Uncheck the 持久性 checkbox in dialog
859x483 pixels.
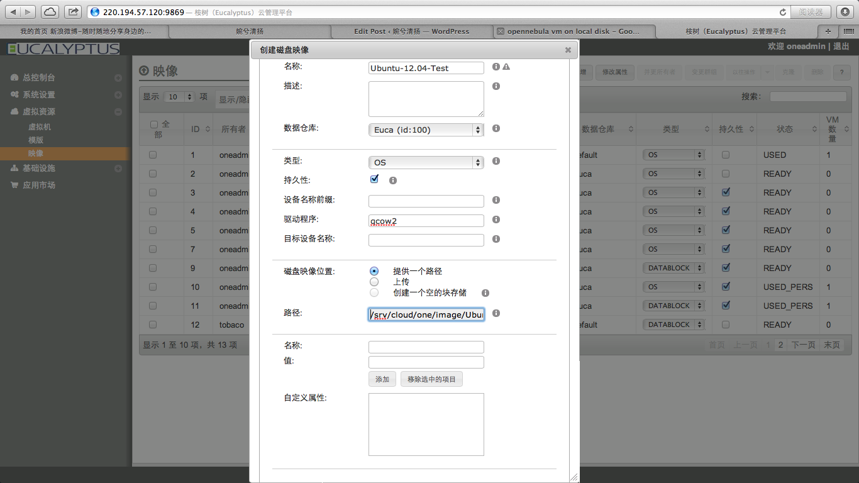coord(375,179)
